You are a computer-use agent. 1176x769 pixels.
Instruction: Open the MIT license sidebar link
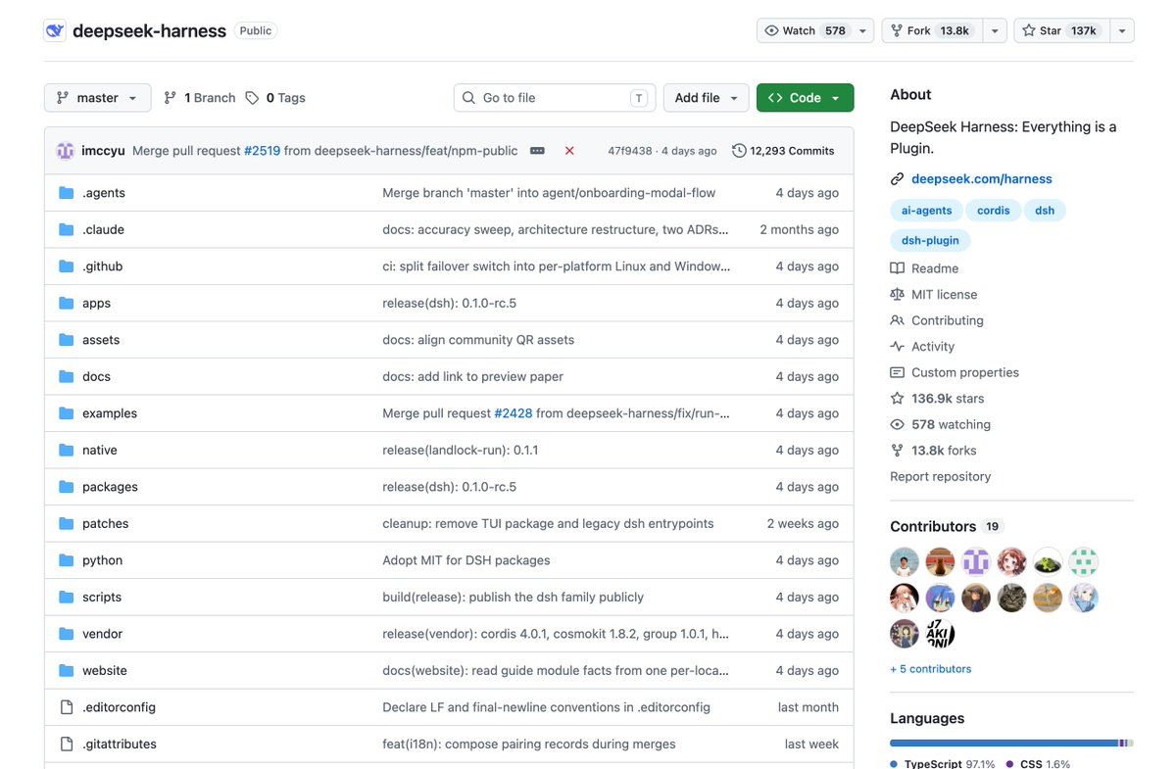933,295
